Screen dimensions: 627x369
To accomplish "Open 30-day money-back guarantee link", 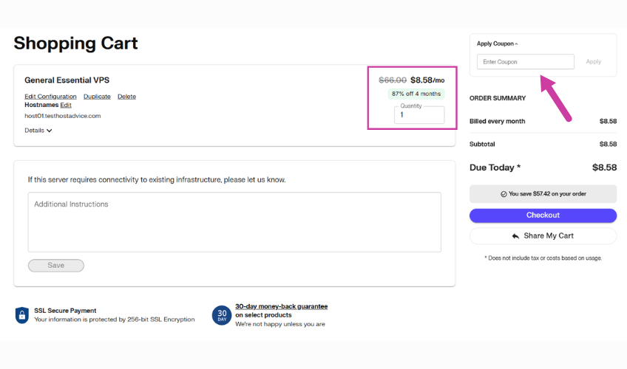I will point(281,306).
